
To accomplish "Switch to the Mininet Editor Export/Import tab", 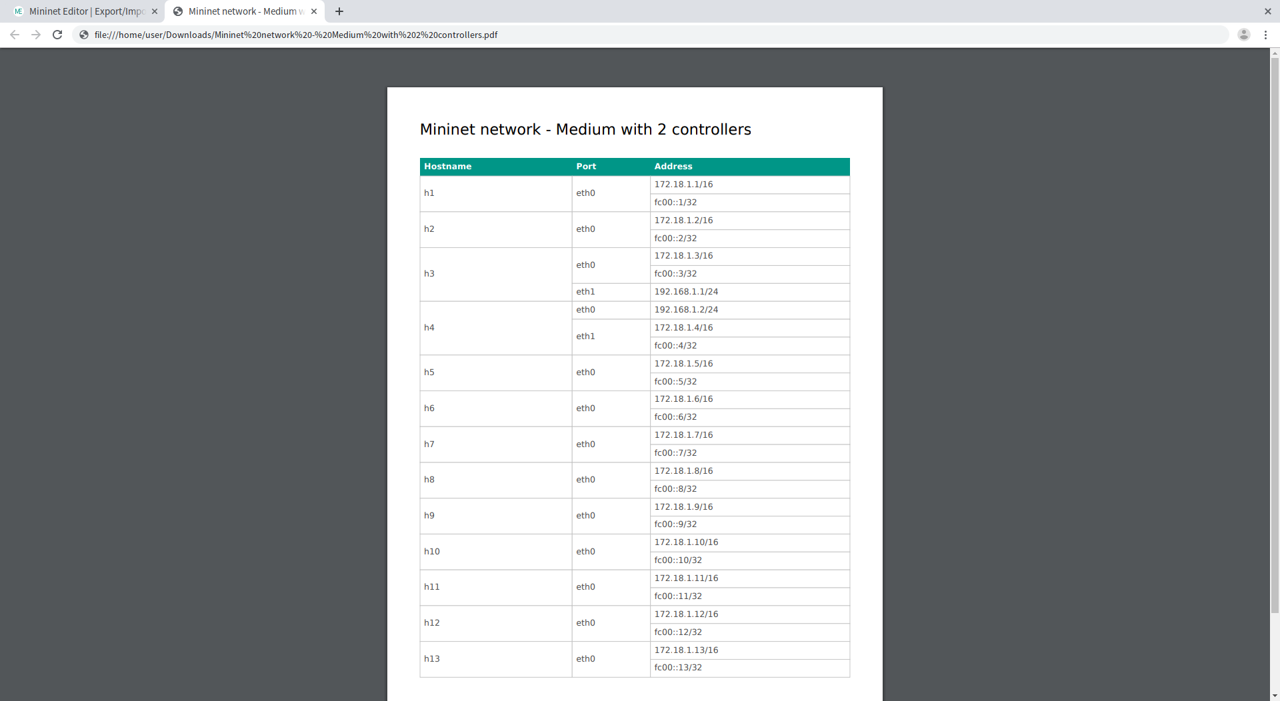I will coord(87,11).
